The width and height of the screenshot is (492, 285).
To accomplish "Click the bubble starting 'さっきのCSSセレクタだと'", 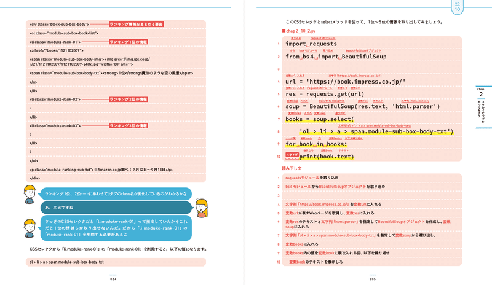I will [x=116, y=228].
